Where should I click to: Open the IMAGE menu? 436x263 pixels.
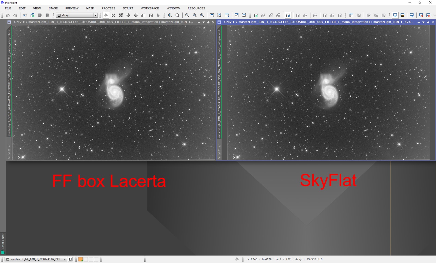(x=53, y=8)
